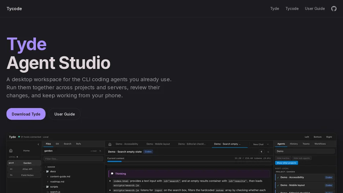Open roadmap.md file
Image resolution: width=343 pixels, height=193 pixels.
pos(57,182)
